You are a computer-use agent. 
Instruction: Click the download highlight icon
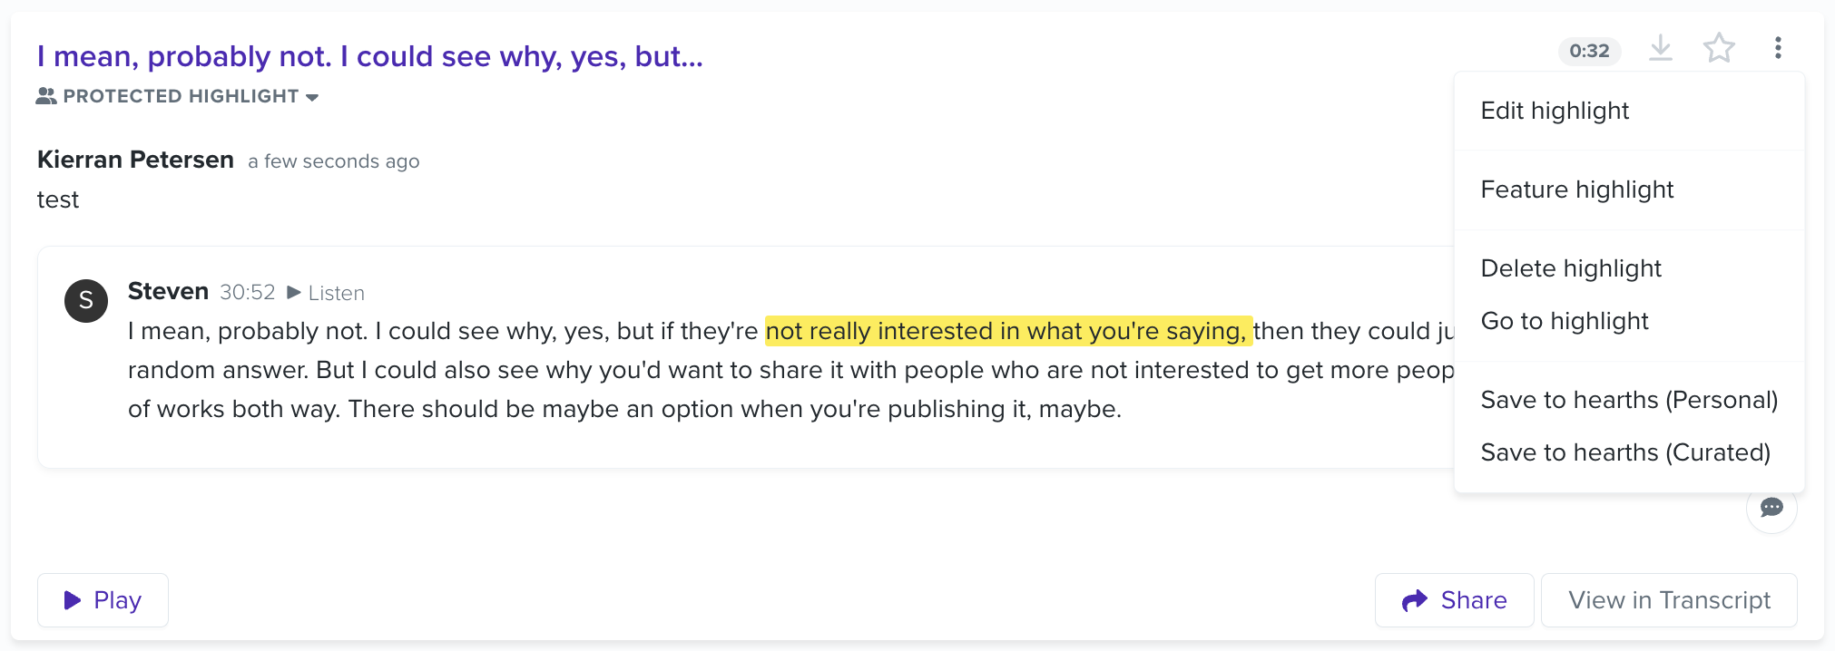(x=1660, y=48)
